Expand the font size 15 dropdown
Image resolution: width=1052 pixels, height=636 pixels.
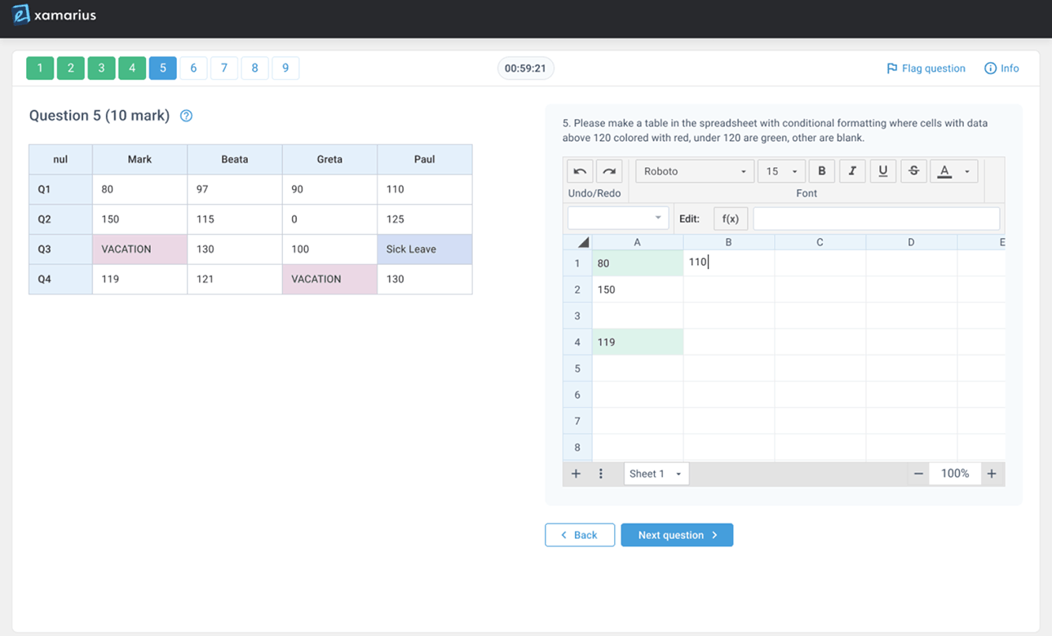tap(781, 171)
